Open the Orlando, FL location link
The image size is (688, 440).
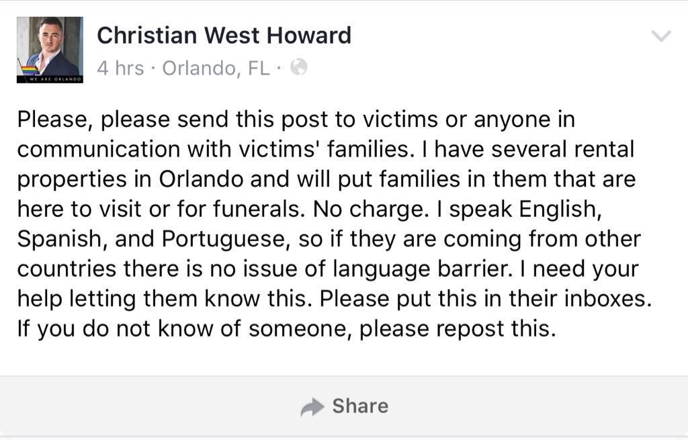click(216, 68)
